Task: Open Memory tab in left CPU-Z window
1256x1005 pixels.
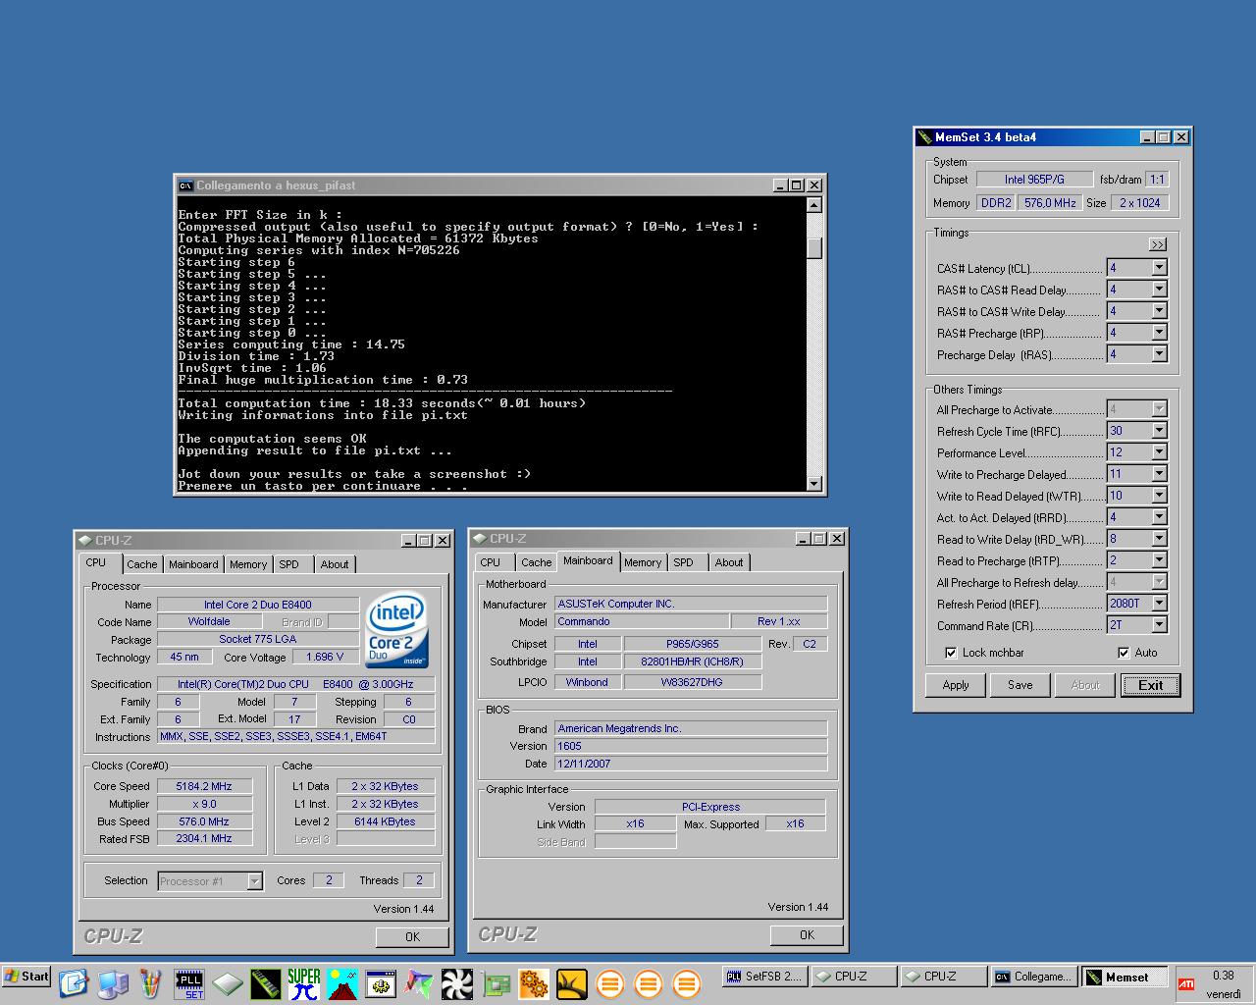Action: pyautogui.click(x=248, y=564)
